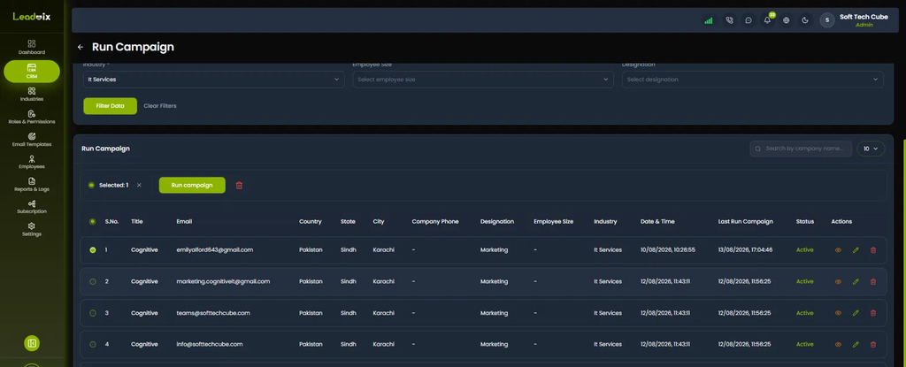Open Reports & Logs sidebar item
The width and height of the screenshot is (906, 367).
coord(32,184)
